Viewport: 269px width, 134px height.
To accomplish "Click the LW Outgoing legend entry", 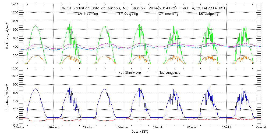I will tap(208, 14).
